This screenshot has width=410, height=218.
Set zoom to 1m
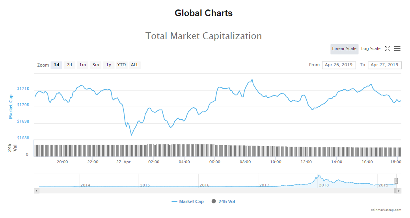[x=83, y=65]
